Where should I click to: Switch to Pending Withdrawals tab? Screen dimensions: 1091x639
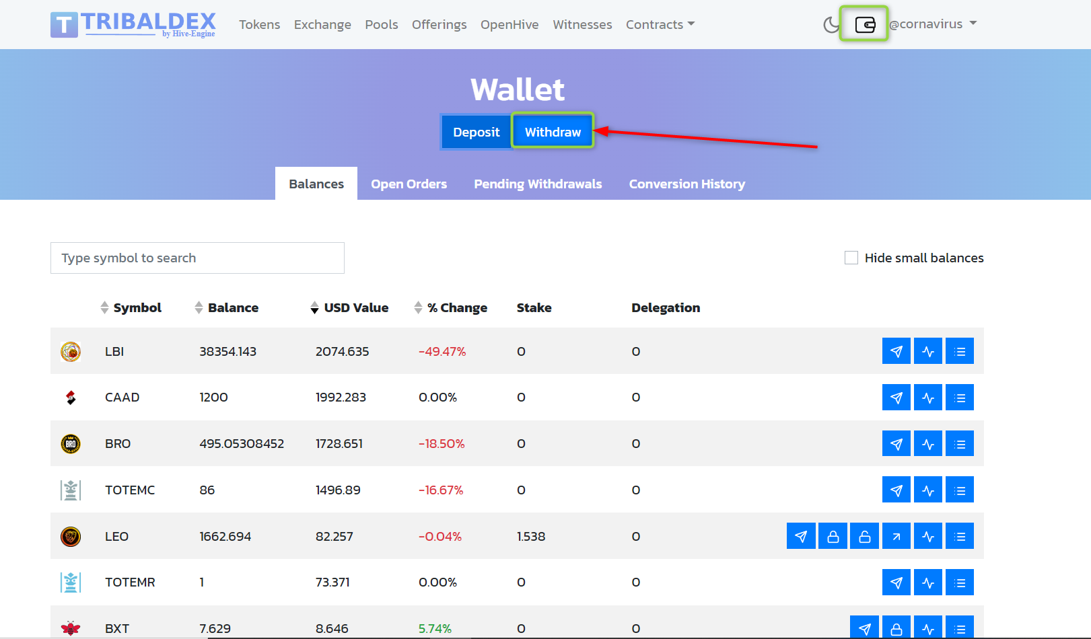click(538, 184)
